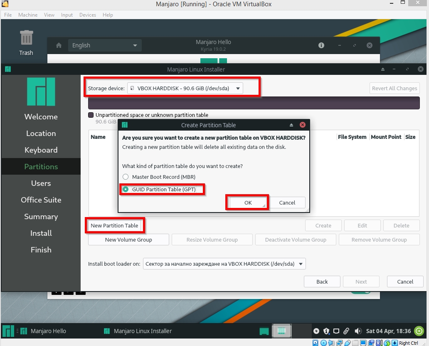Click VirtualBox display status icon

(363, 343)
